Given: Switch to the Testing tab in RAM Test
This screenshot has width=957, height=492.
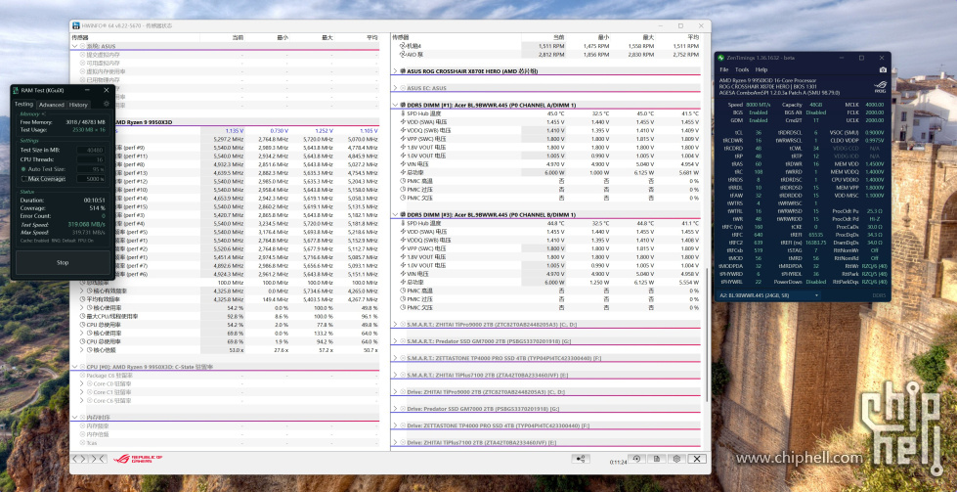Looking at the screenshot, I should pos(23,105).
